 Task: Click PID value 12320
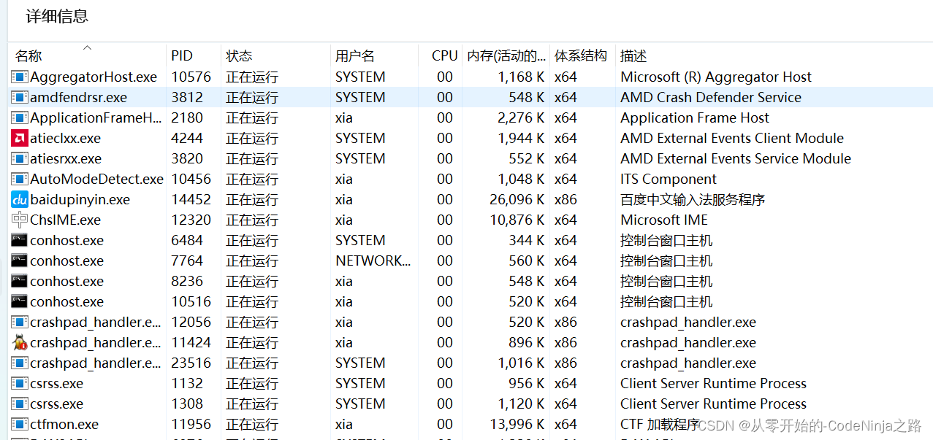tap(191, 220)
